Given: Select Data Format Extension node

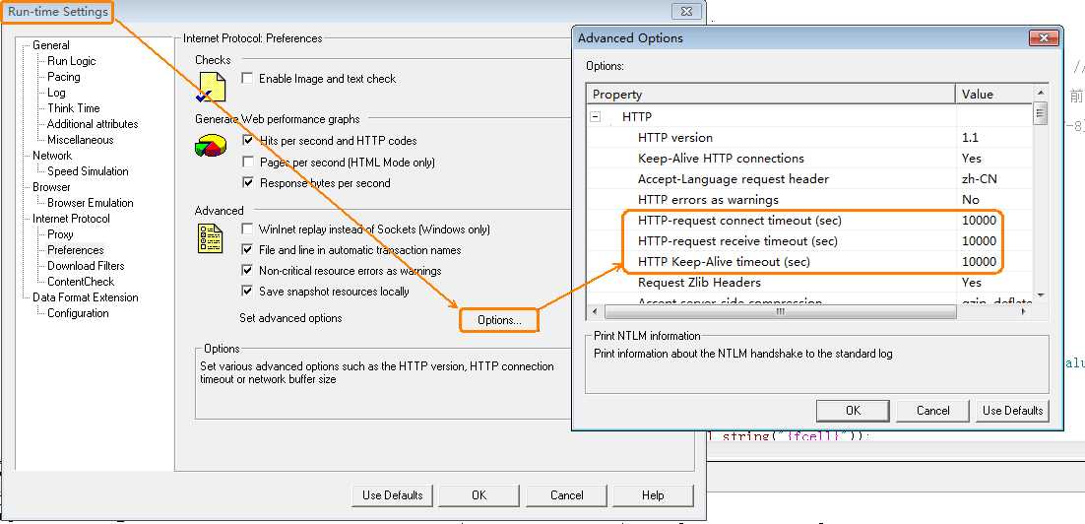Looking at the screenshot, I should coord(85,297).
